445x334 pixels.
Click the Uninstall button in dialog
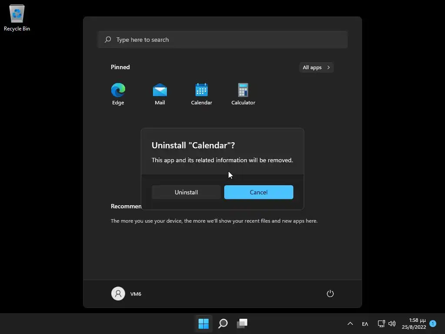pyautogui.click(x=186, y=192)
